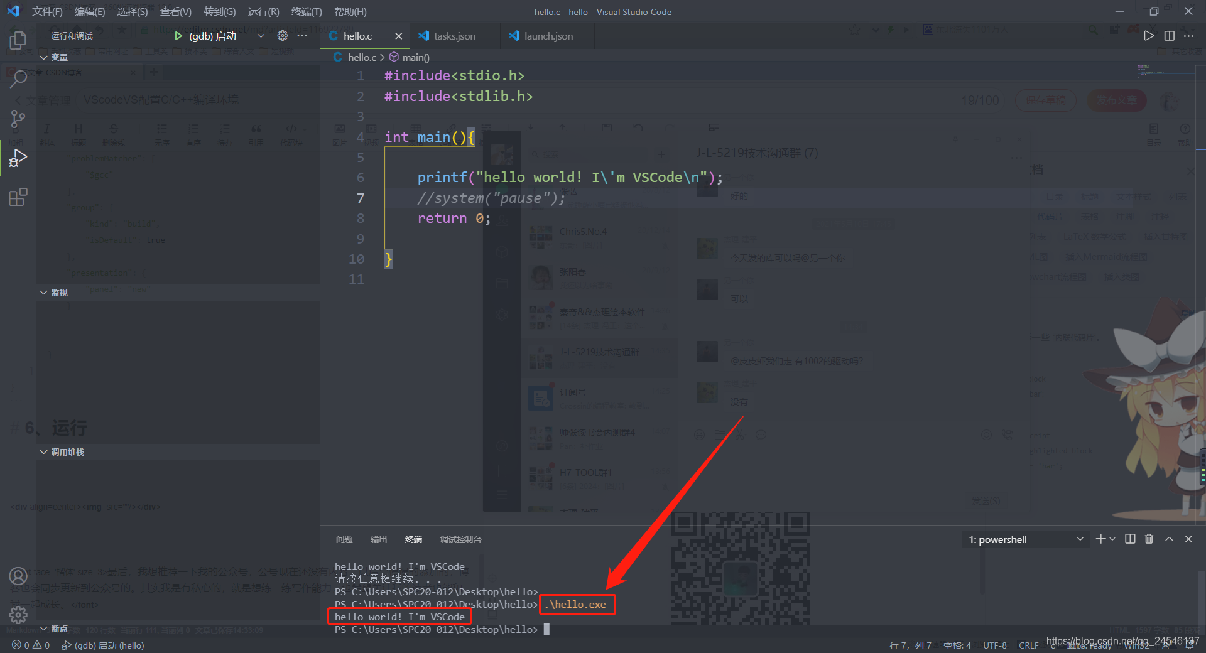Open the 运行(R) menu
The height and width of the screenshot is (653, 1206).
263,12
